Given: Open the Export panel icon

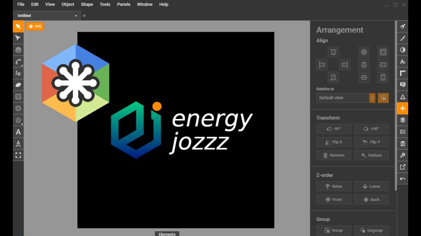Looking at the screenshot, I should (403, 167).
